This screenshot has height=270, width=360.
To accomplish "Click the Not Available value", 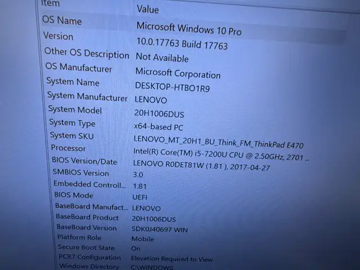I will pos(162,57).
